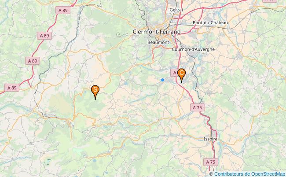
Task: Click the A 75 shield south of Issoire
Action: 211,162
